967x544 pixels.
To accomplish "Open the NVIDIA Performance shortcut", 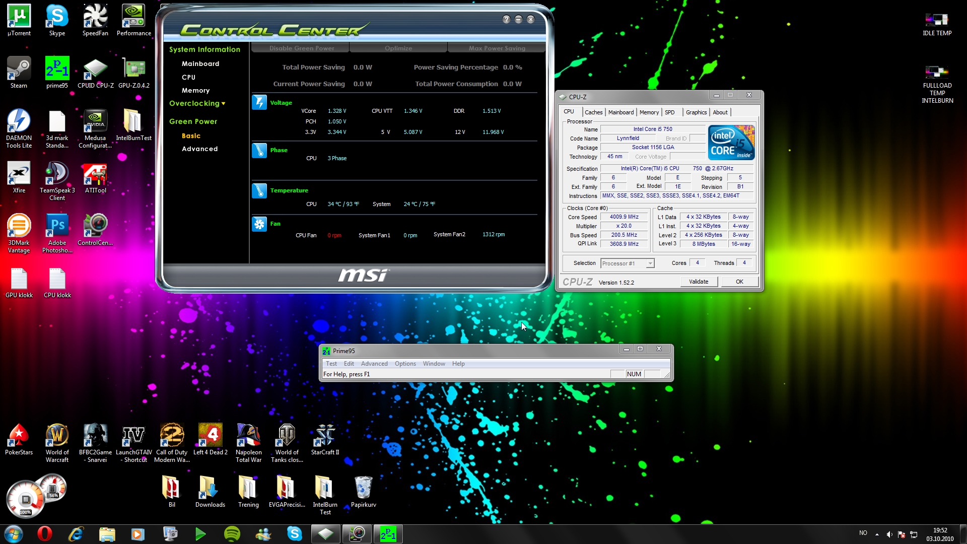I will 133,20.
